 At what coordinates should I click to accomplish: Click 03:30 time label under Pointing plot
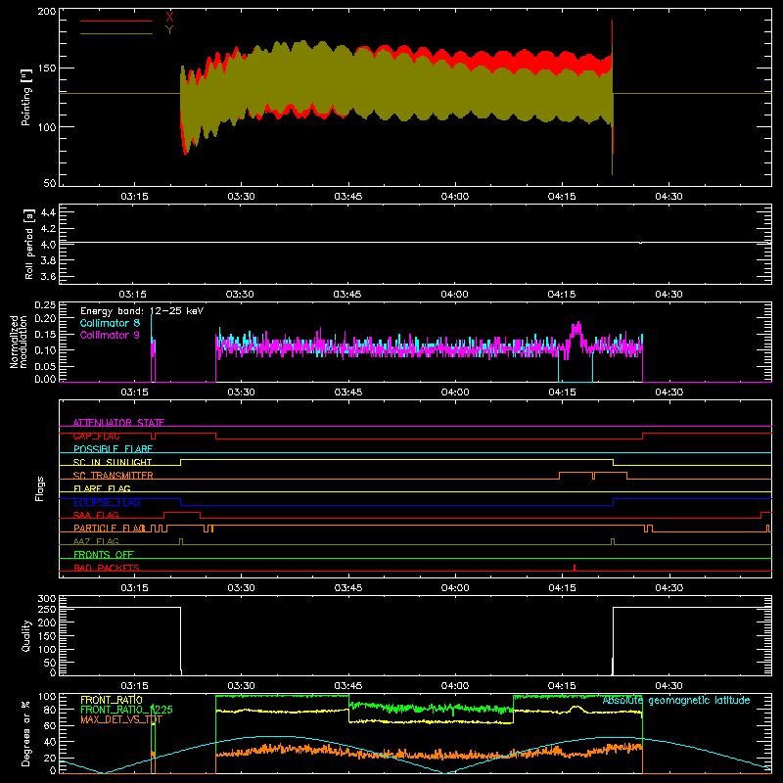click(x=241, y=197)
